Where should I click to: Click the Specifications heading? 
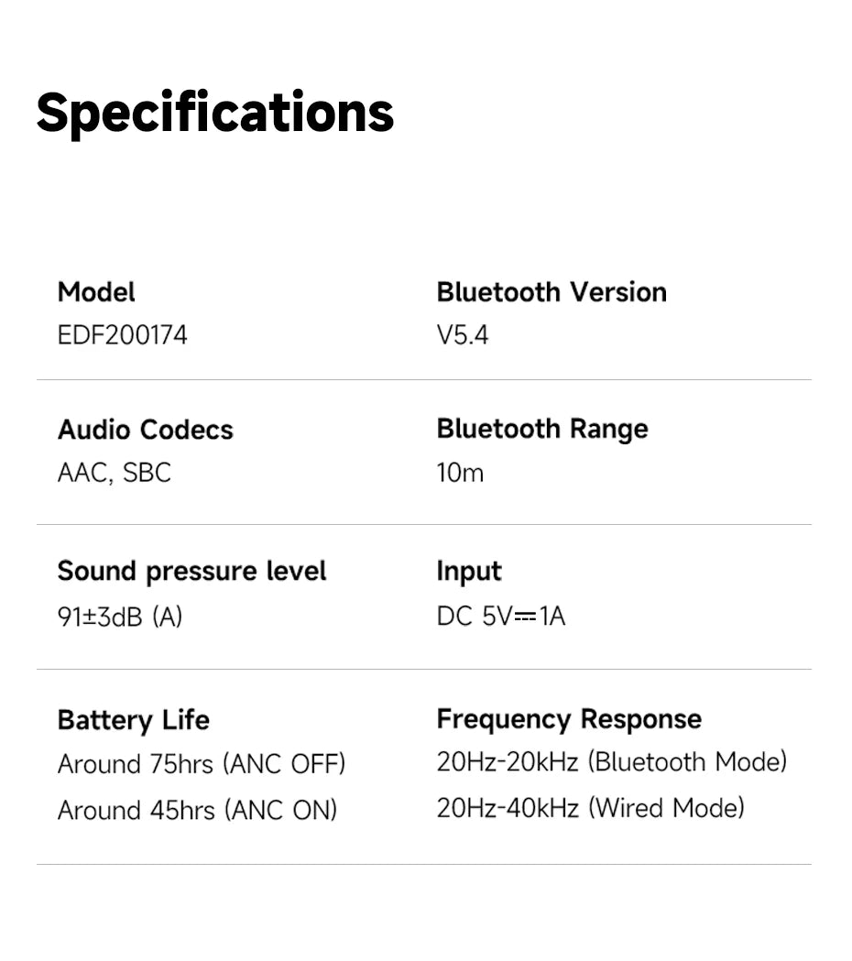[x=214, y=113]
